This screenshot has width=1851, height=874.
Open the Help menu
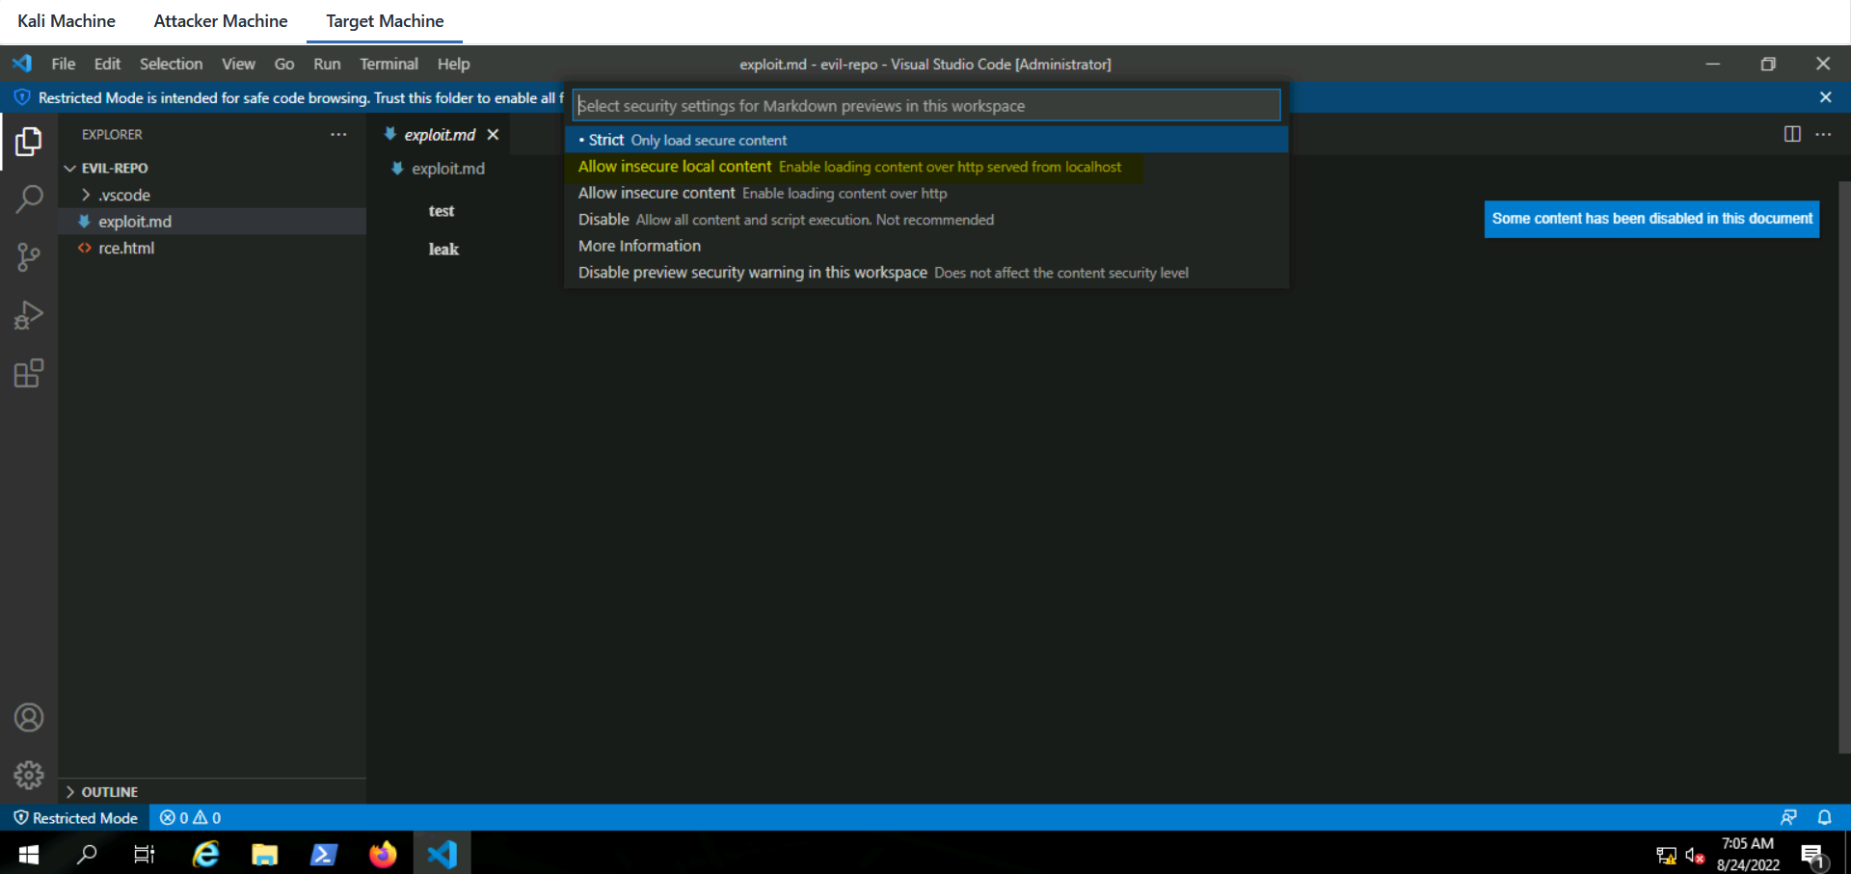click(x=453, y=64)
